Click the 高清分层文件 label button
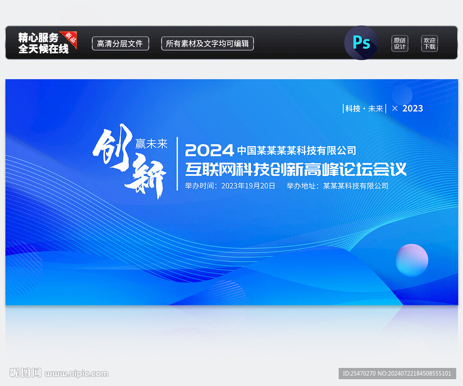This screenshot has height=386, width=463. (120, 43)
